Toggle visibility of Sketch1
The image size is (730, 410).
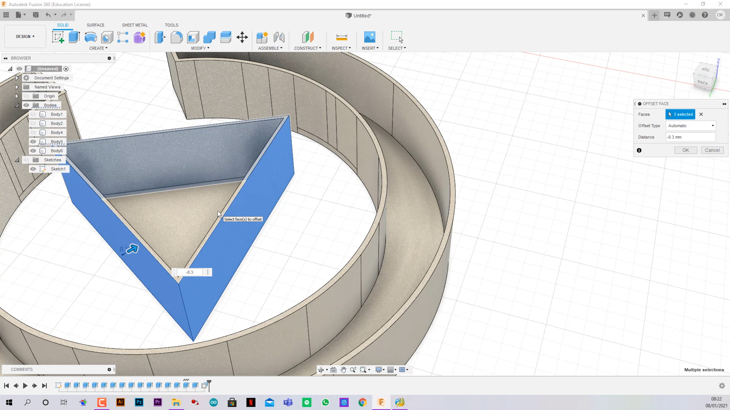point(33,169)
